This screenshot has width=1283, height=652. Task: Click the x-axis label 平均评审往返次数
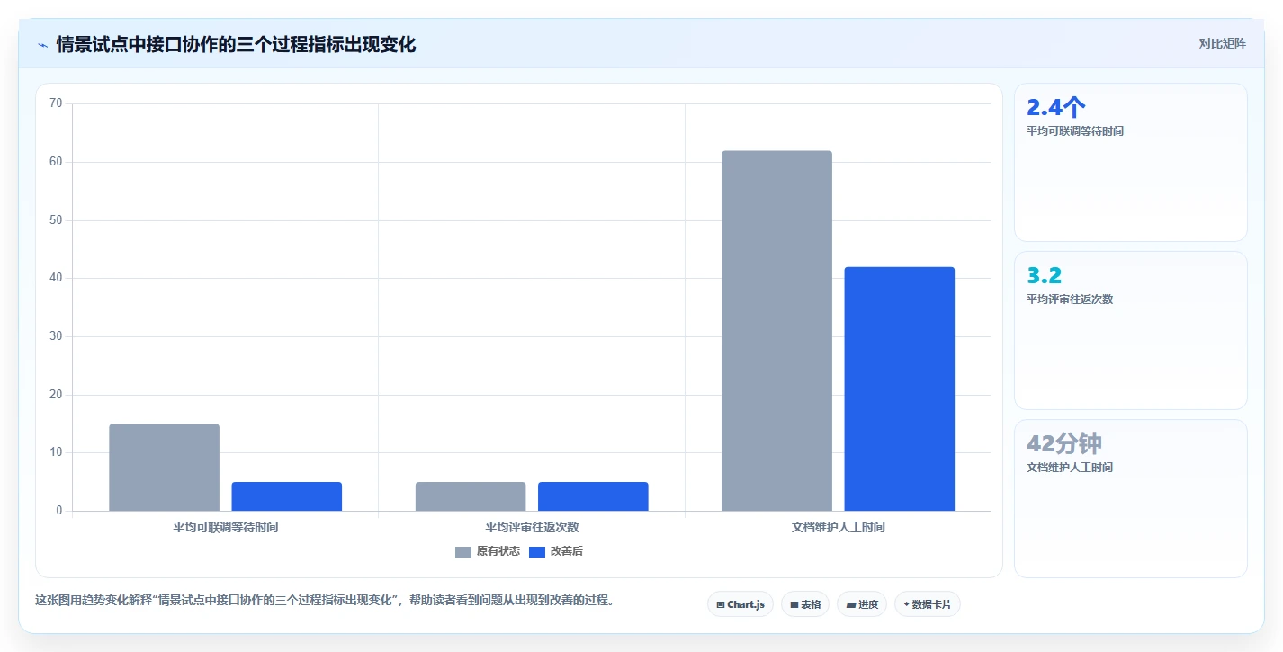[x=532, y=527]
